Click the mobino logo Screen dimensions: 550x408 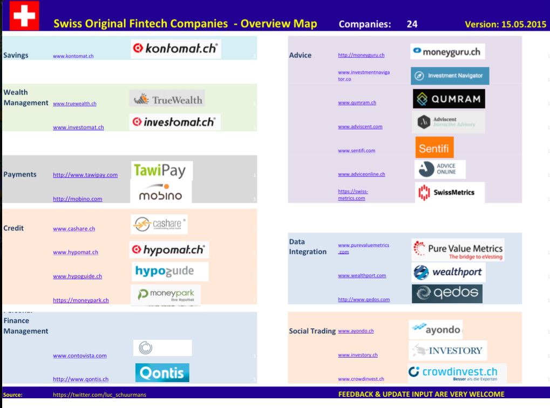click(161, 192)
